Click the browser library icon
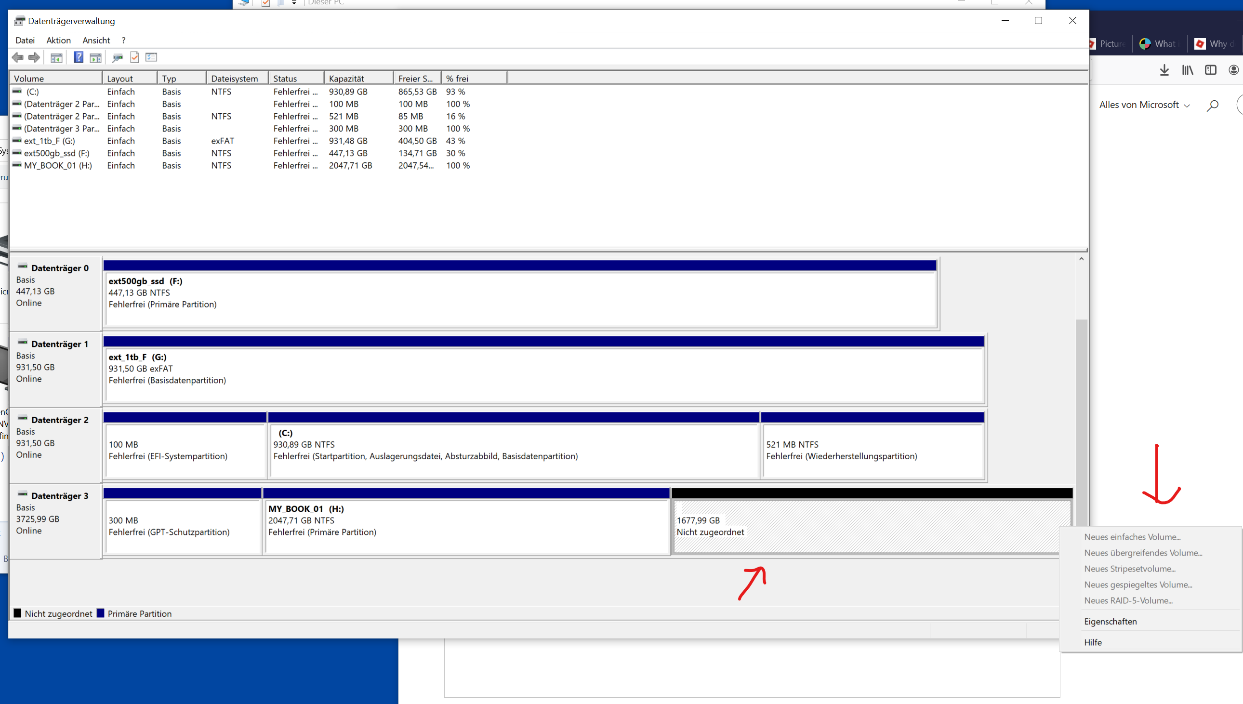 pyautogui.click(x=1188, y=71)
